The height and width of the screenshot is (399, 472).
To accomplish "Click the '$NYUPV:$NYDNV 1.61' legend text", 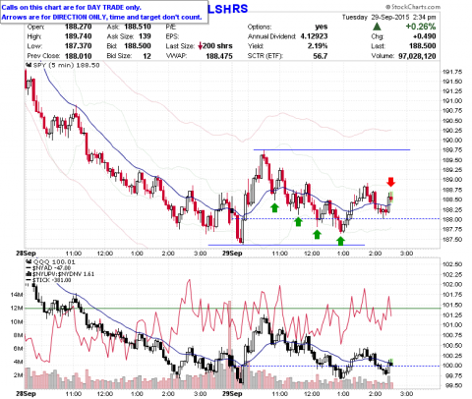I will pos(63,274).
